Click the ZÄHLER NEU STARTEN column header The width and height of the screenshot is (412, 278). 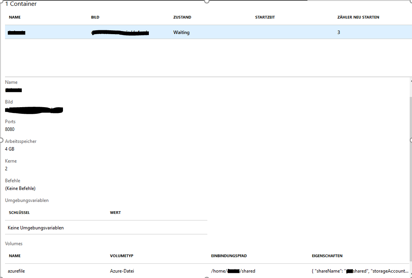[x=358, y=17]
